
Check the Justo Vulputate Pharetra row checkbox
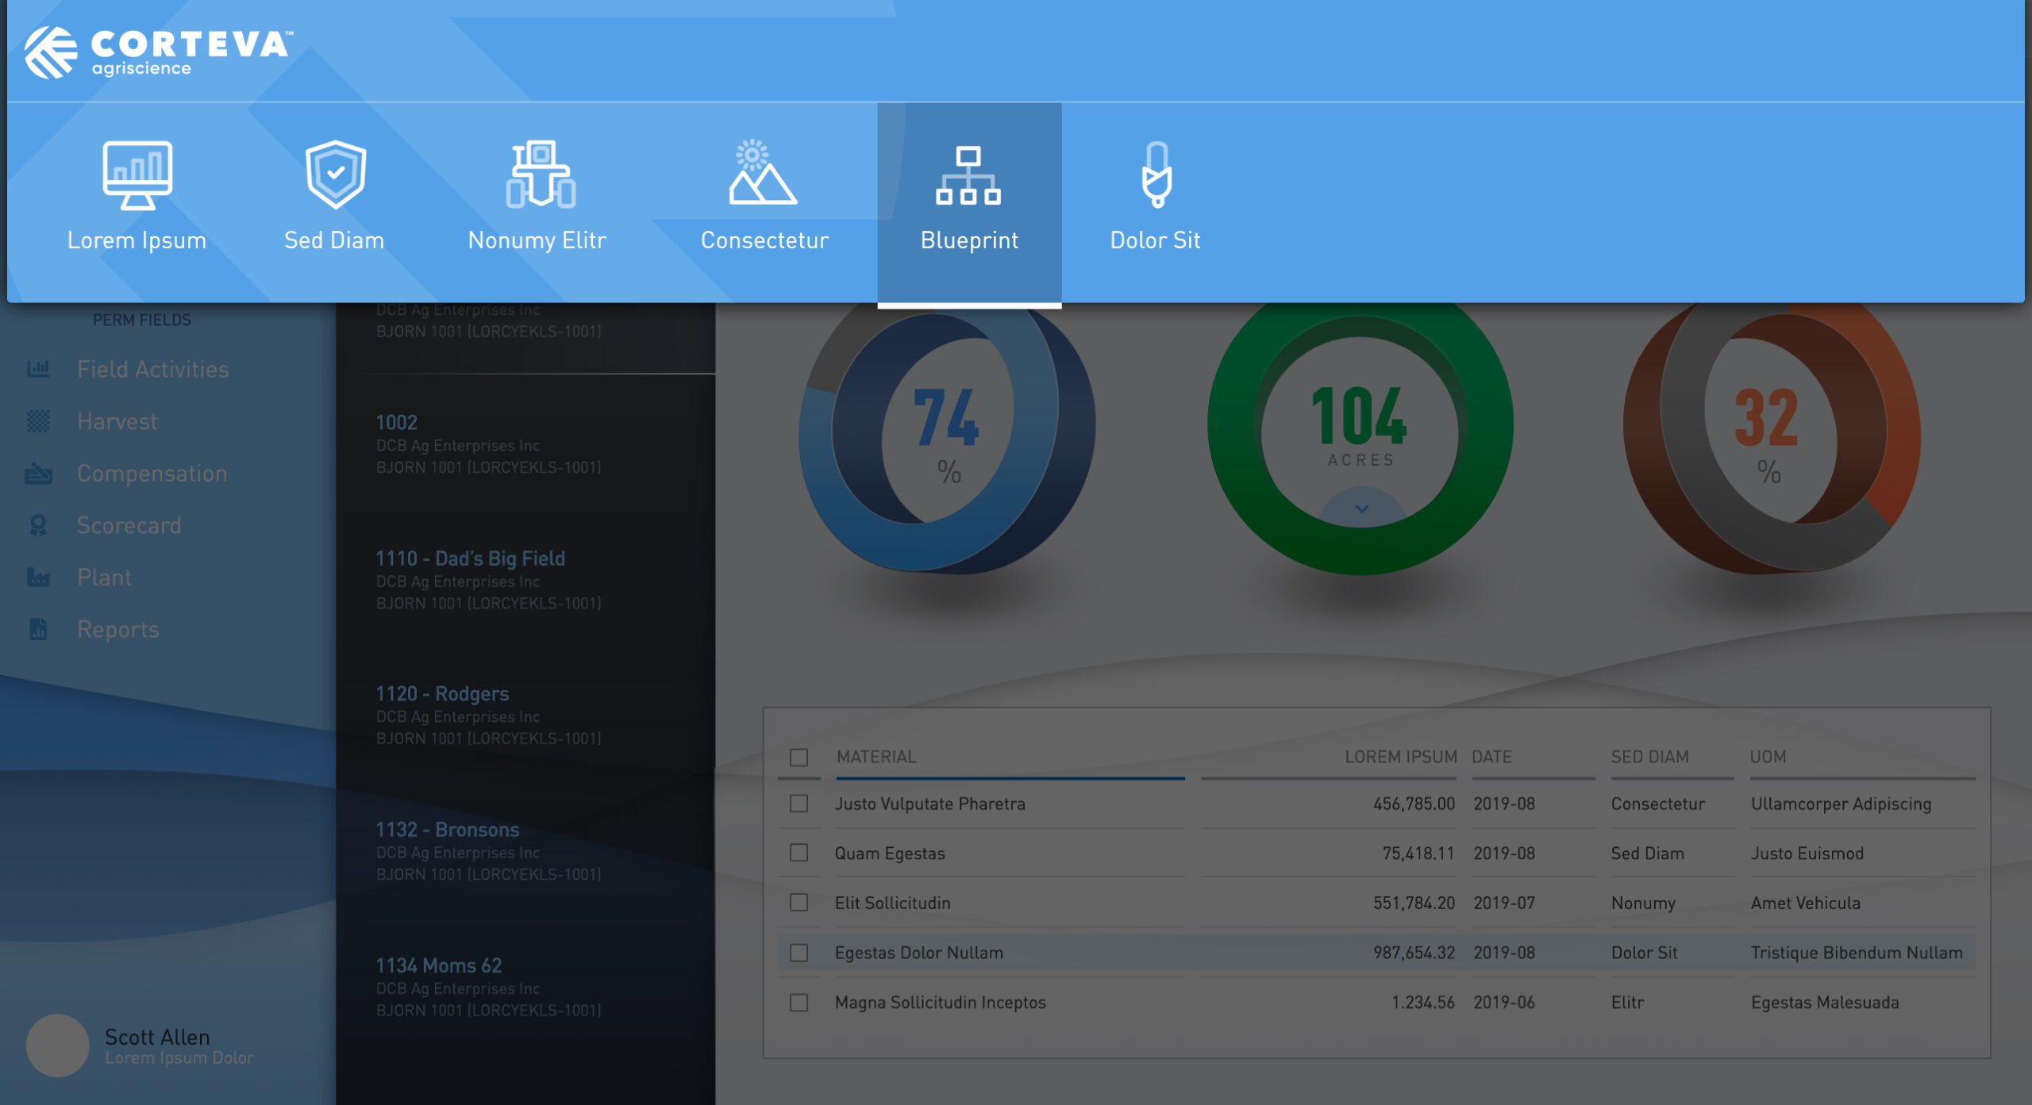(799, 804)
